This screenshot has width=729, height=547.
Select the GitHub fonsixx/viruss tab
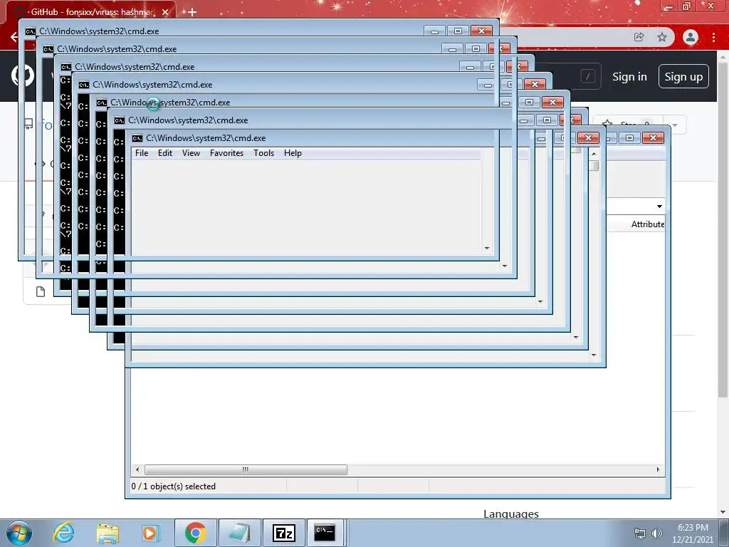(92, 12)
